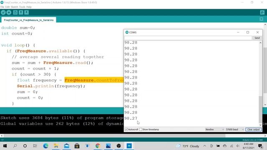This screenshot has height=150, width=267.
Task: Open the Windows Start menu
Action: pyautogui.click(x=5, y=146)
